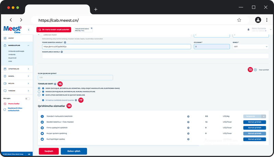Image resolution: width=274 pixels, height=157 pixels.
Task: Click the plus icon beside Tovar qo'shish
Action: (x=255, y=69)
